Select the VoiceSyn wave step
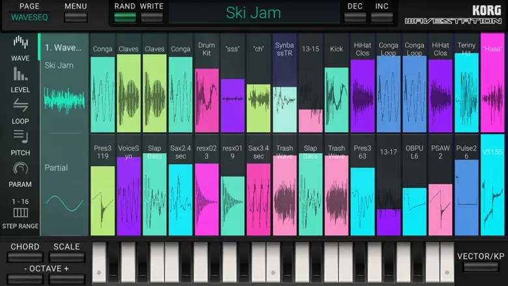The height and width of the screenshot is (286, 508). coord(128,185)
